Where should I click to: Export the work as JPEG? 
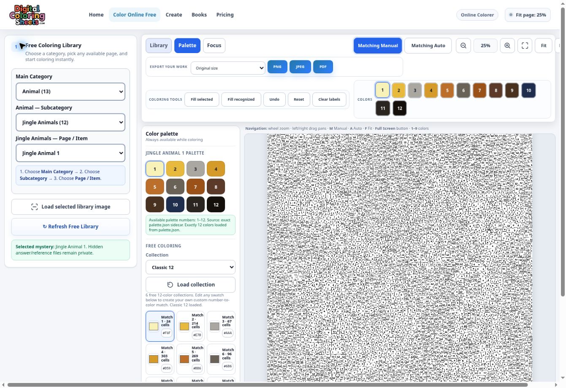[x=300, y=67]
